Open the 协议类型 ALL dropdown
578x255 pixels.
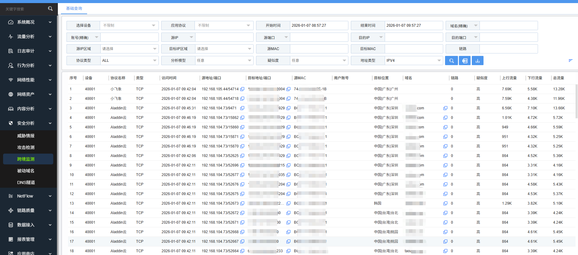[x=129, y=61]
